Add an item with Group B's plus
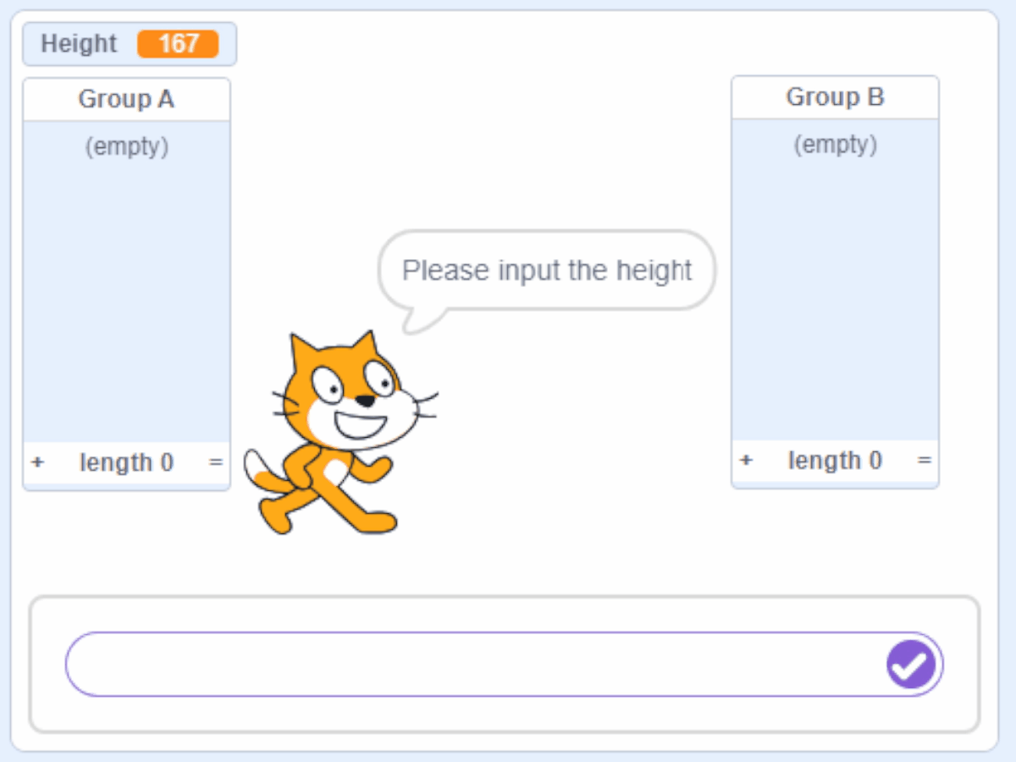 pyautogui.click(x=745, y=461)
